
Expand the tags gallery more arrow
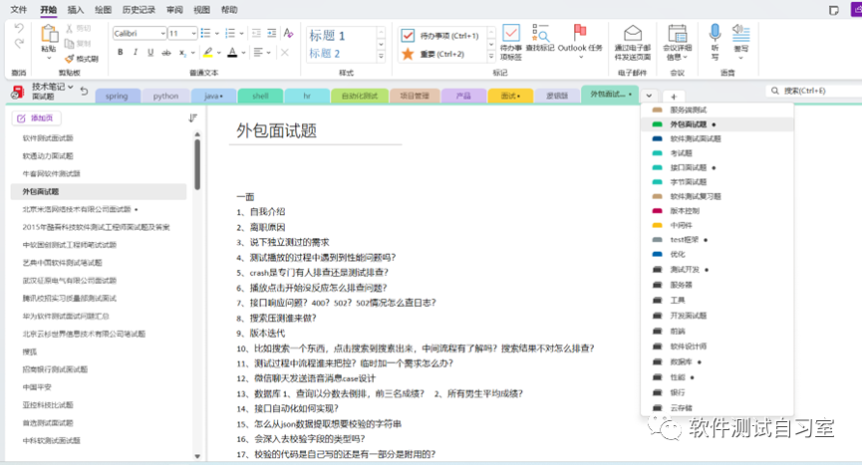(491, 57)
